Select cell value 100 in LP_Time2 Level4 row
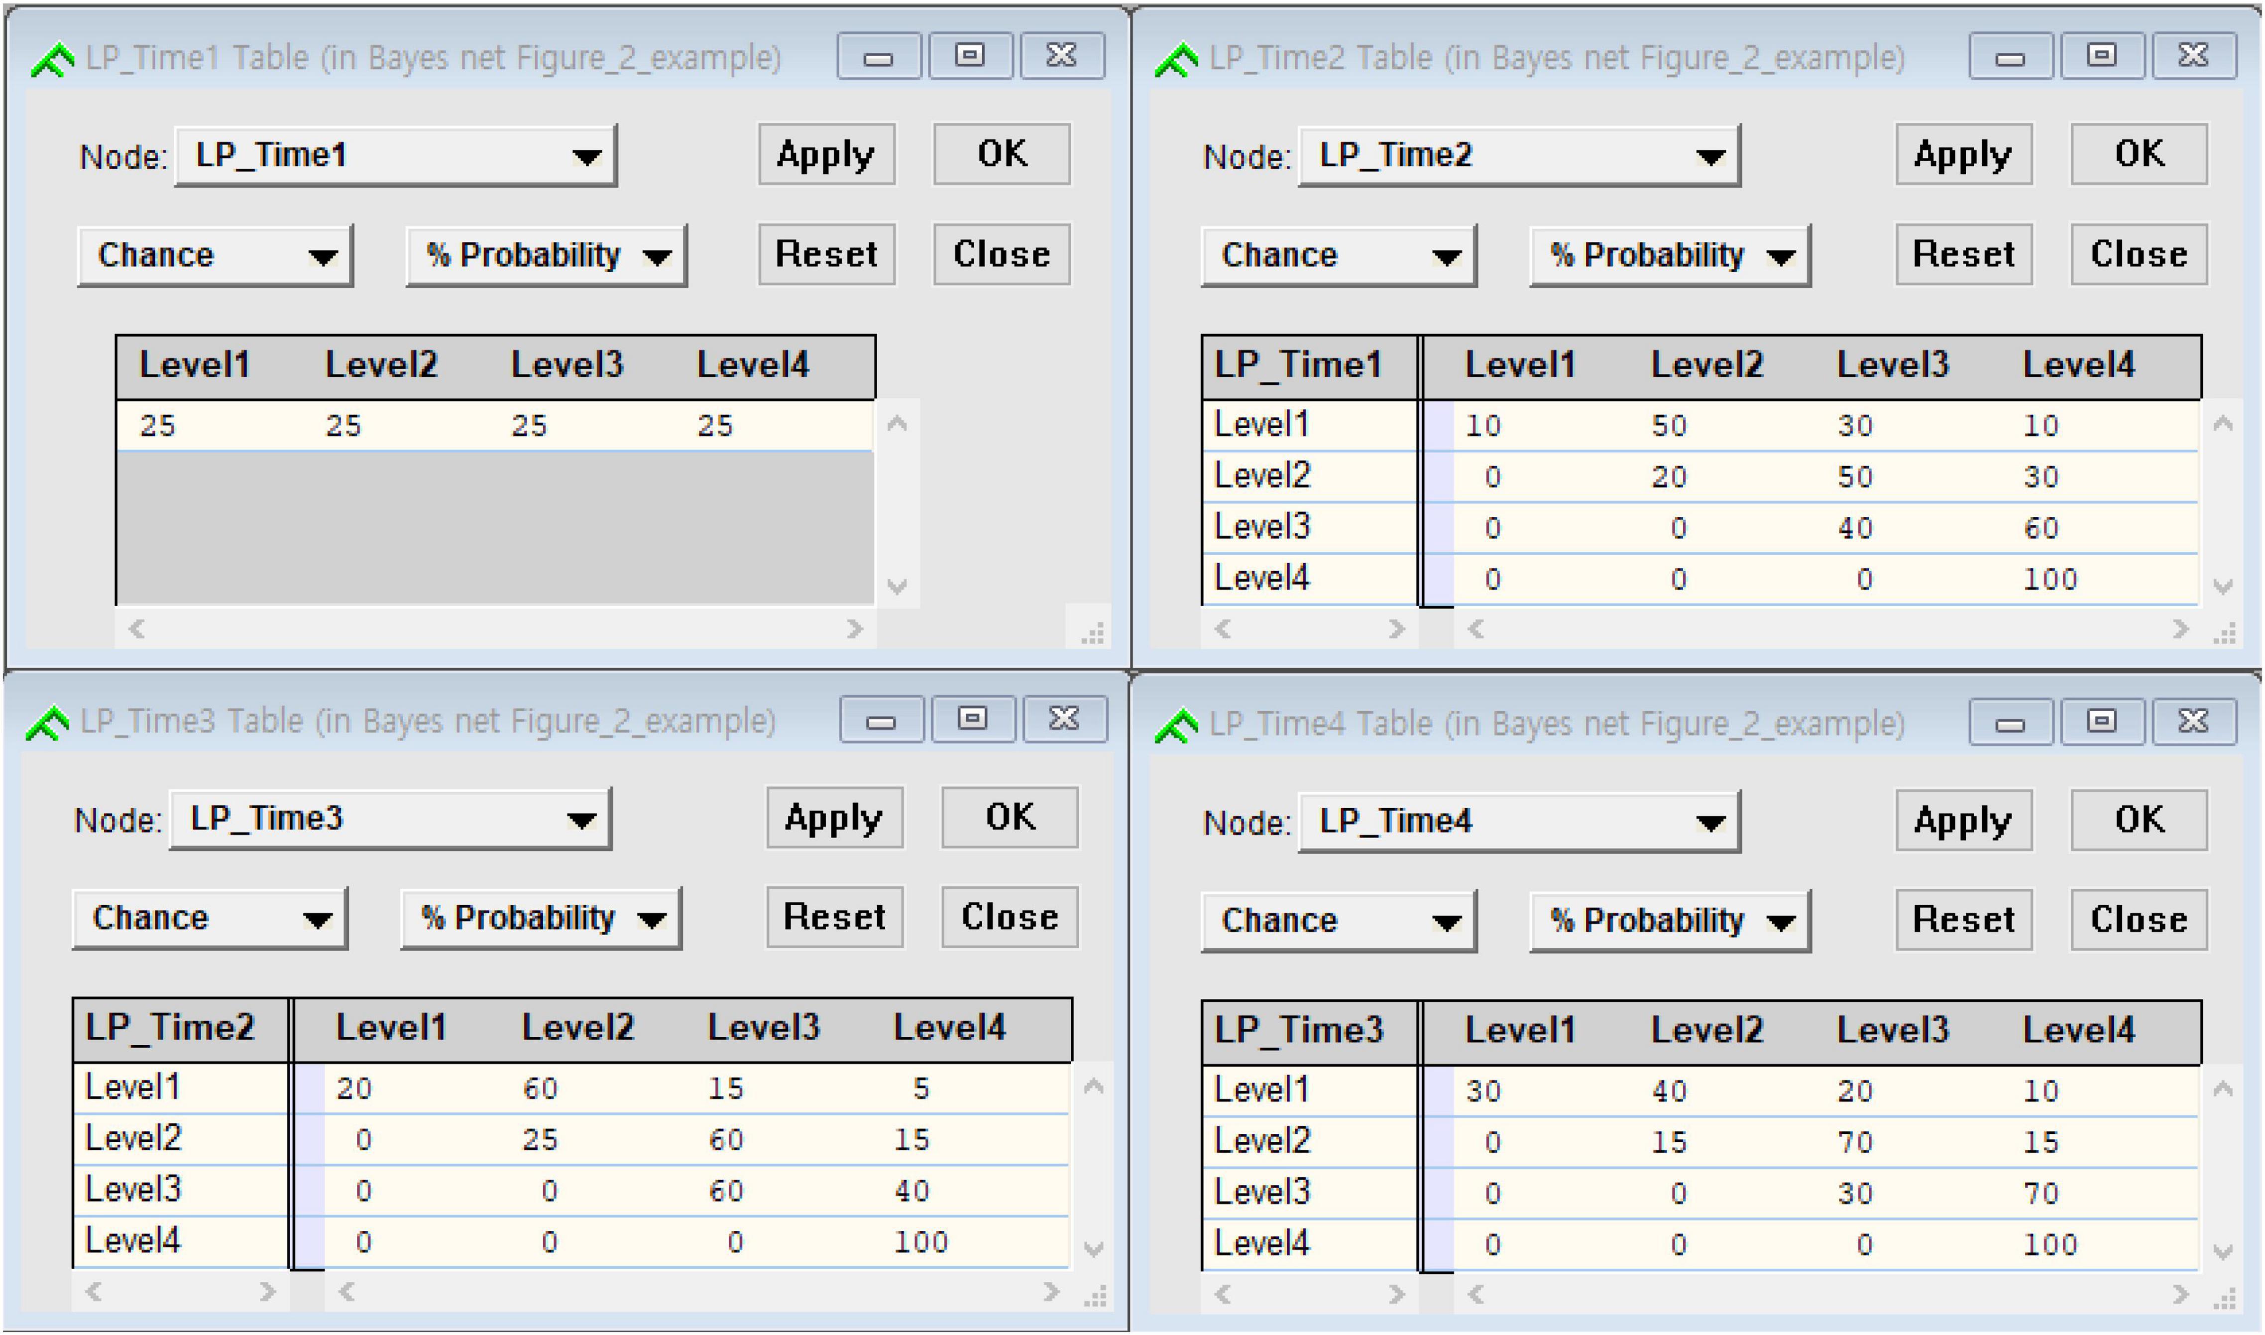 click(x=2050, y=579)
